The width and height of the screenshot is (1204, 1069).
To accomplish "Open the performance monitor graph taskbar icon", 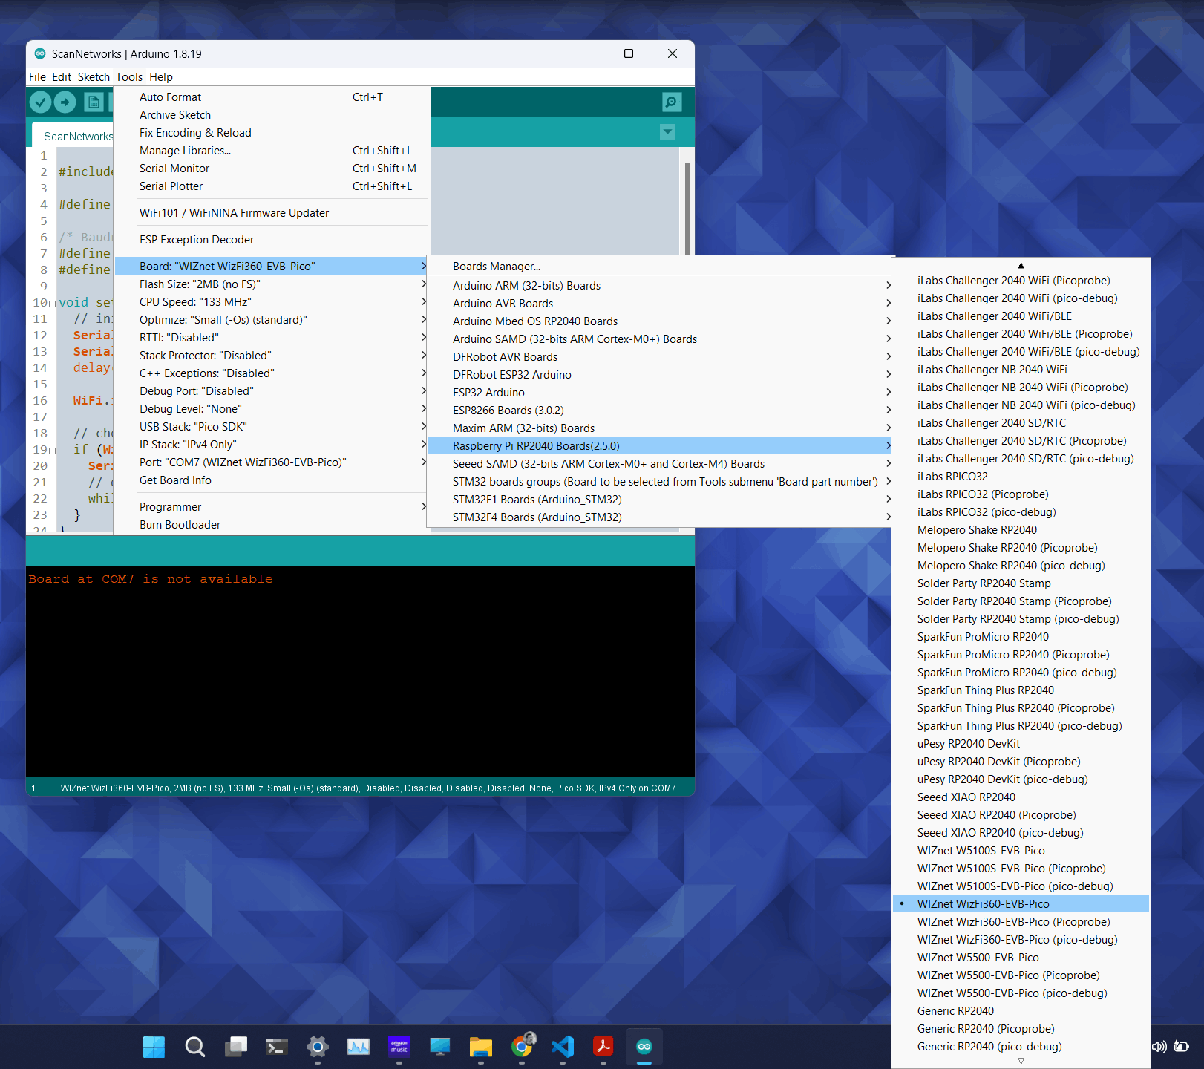I will 359,1047.
